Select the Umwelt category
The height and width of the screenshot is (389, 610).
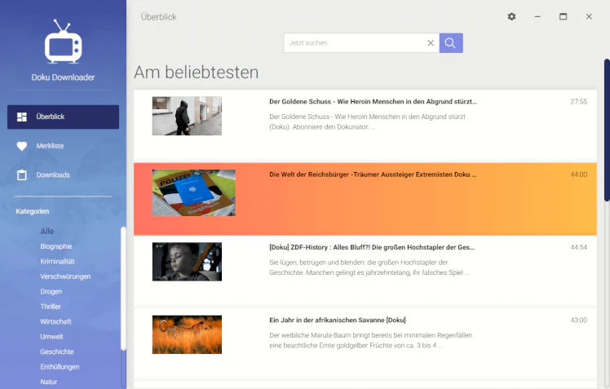(x=51, y=337)
